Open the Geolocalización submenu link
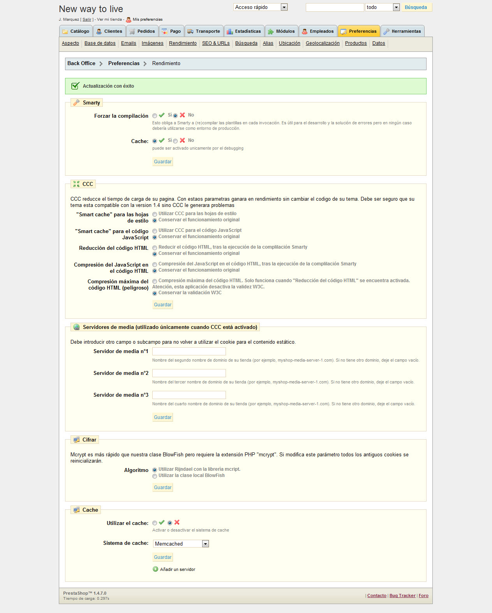 [323, 43]
